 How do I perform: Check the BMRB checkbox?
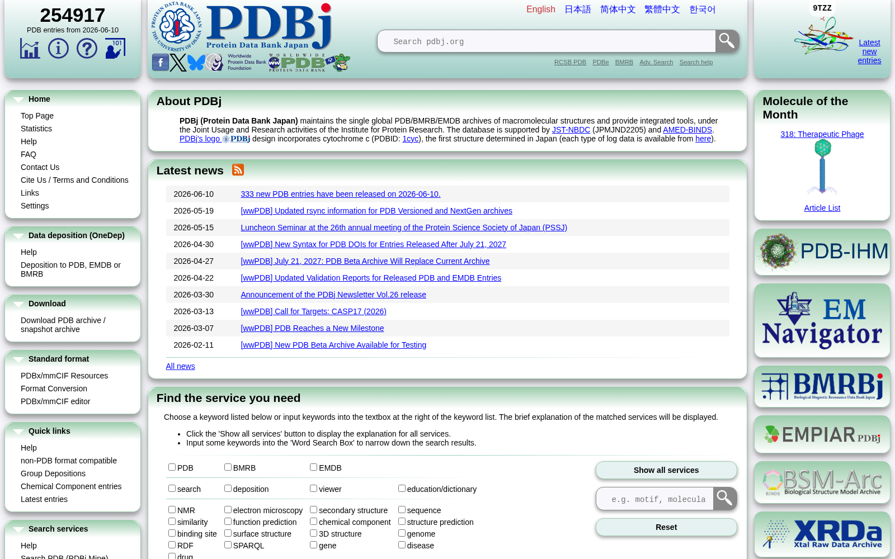coord(228,467)
